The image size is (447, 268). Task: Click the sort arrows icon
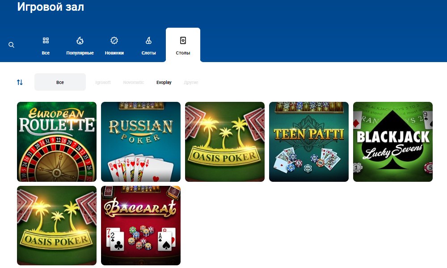click(20, 82)
